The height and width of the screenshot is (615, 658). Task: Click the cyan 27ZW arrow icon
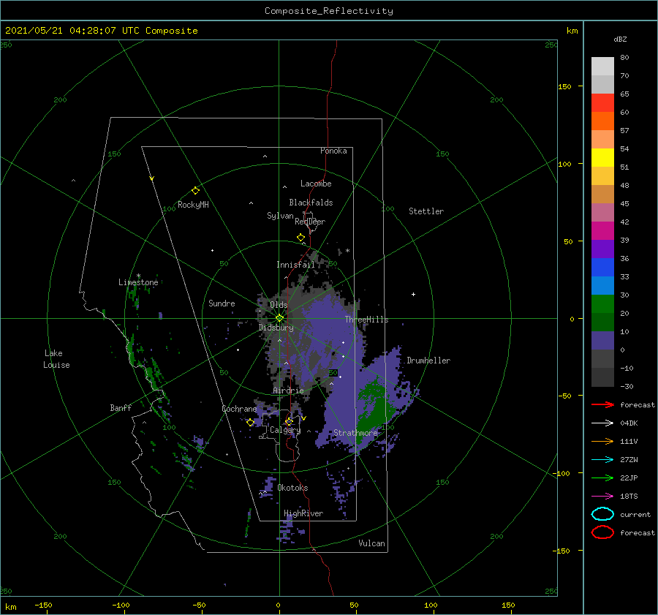click(602, 460)
